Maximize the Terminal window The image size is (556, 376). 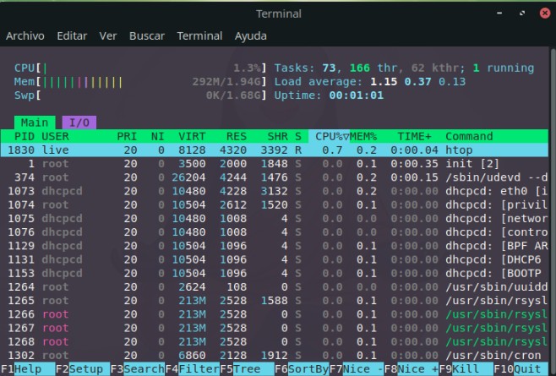522,14
